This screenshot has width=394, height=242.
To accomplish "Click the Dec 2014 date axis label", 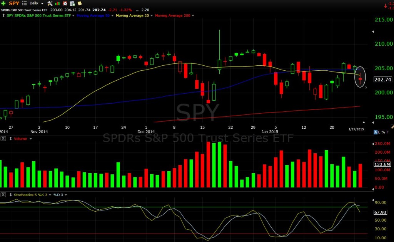I will [146, 132].
